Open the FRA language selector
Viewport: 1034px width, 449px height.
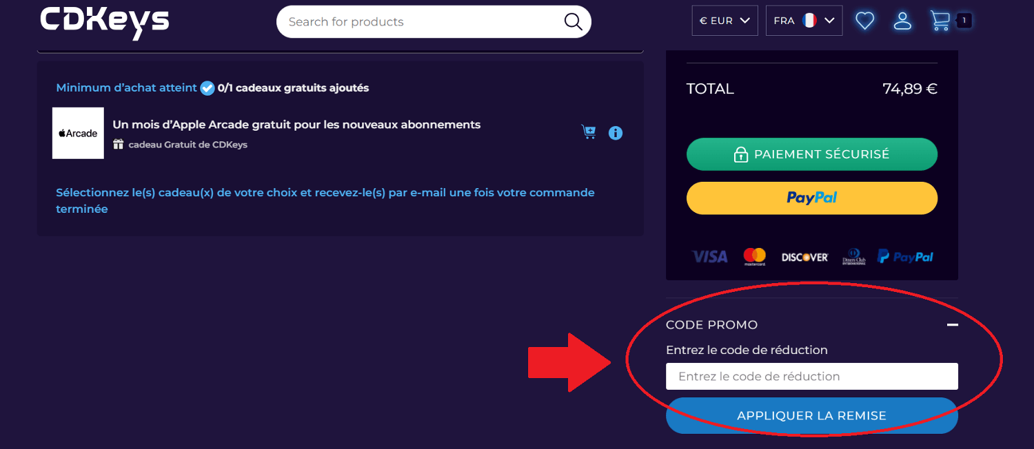(804, 20)
